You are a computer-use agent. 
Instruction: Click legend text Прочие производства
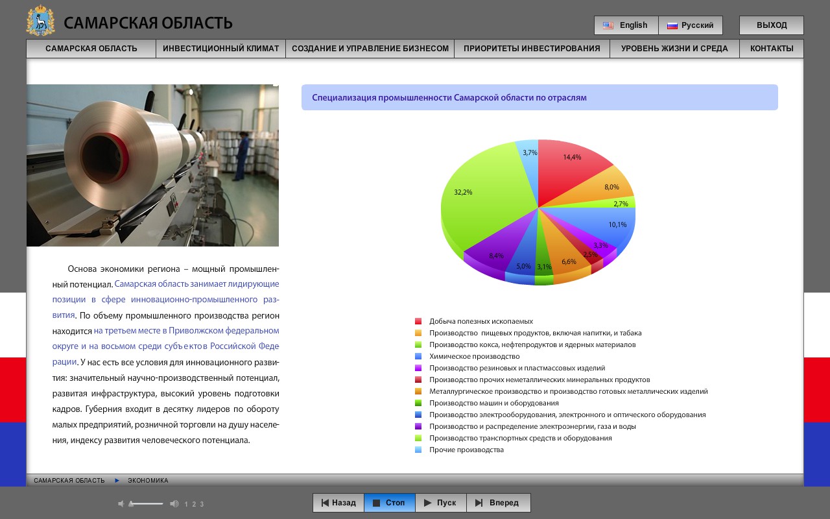pos(466,450)
